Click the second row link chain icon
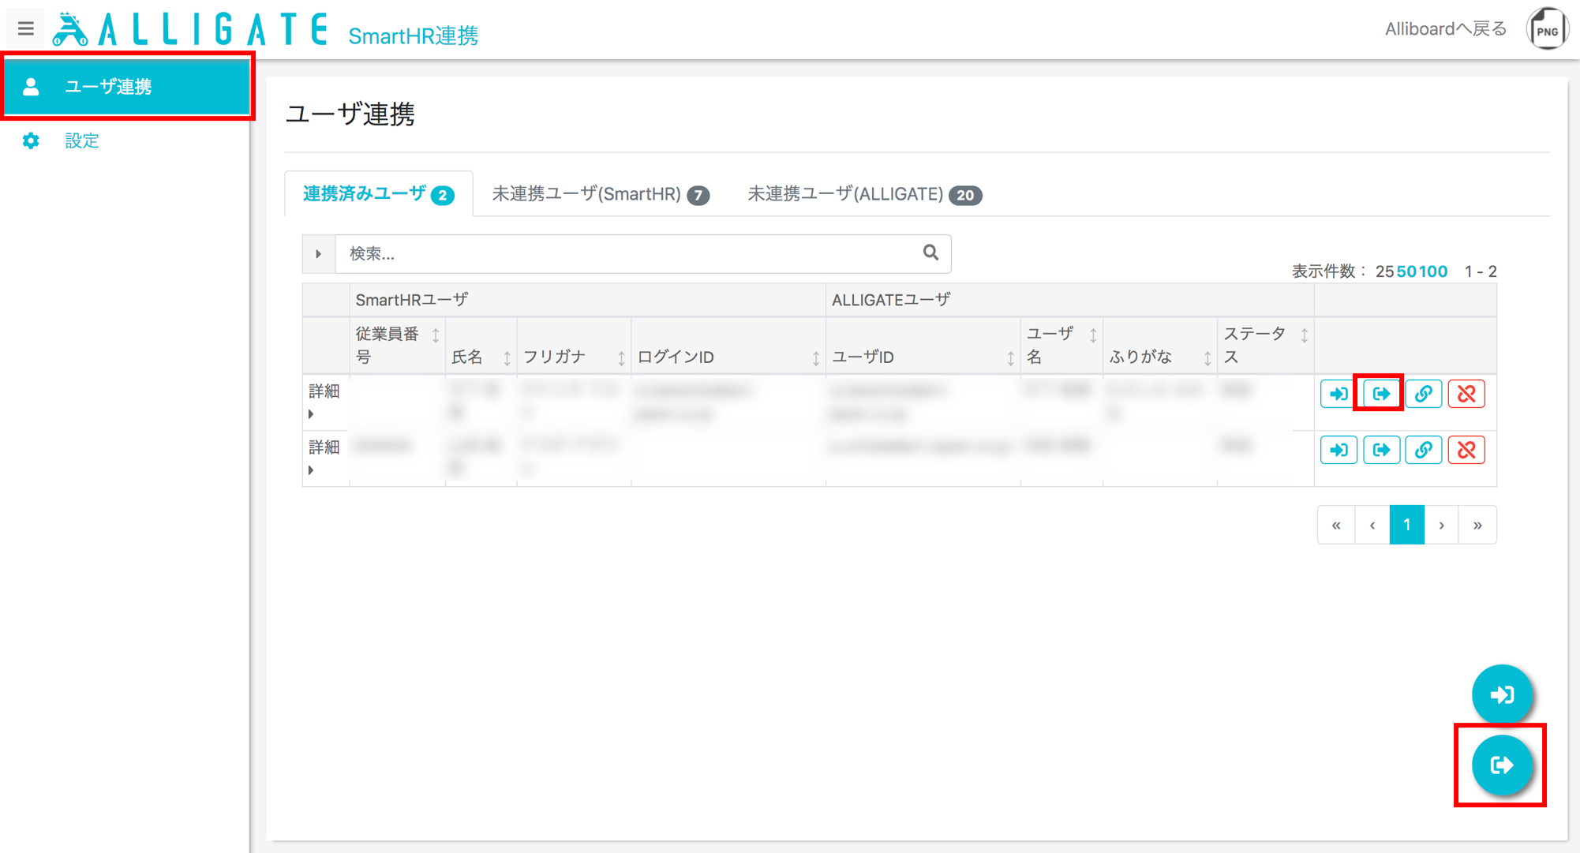 tap(1424, 450)
